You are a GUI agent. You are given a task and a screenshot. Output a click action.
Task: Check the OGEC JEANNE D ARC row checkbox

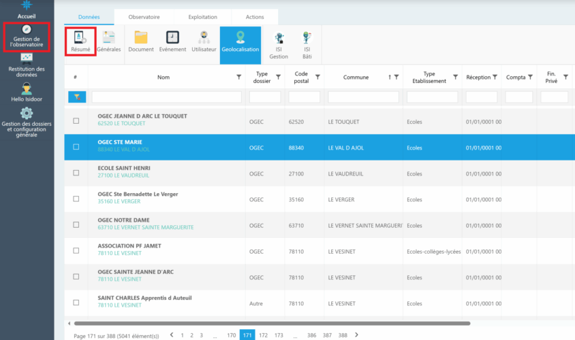76,120
